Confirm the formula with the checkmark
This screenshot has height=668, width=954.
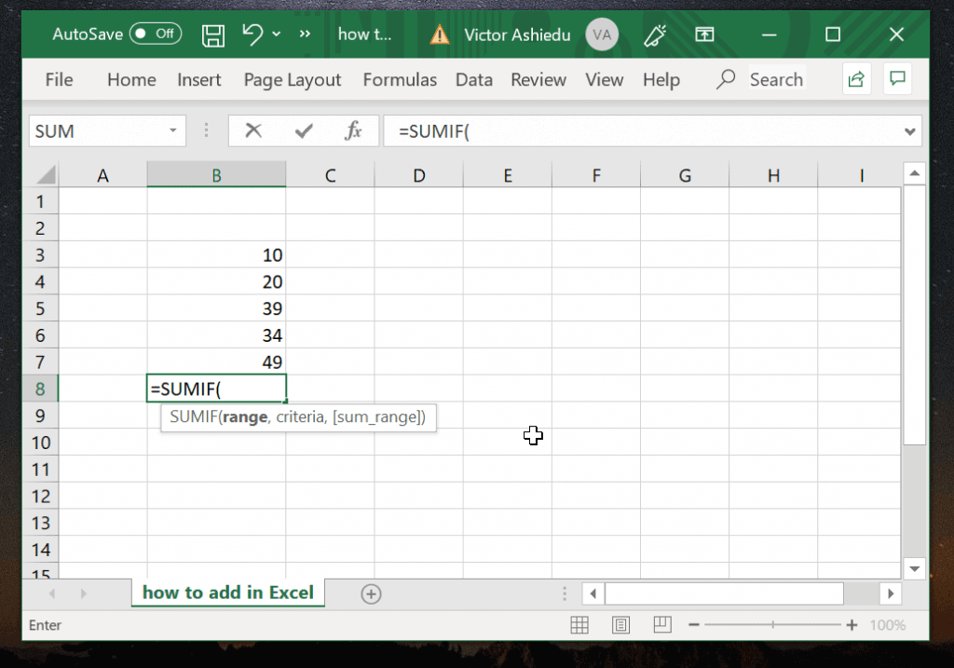pyautogui.click(x=304, y=130)
